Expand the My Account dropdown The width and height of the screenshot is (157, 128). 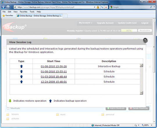coord(85,23)
